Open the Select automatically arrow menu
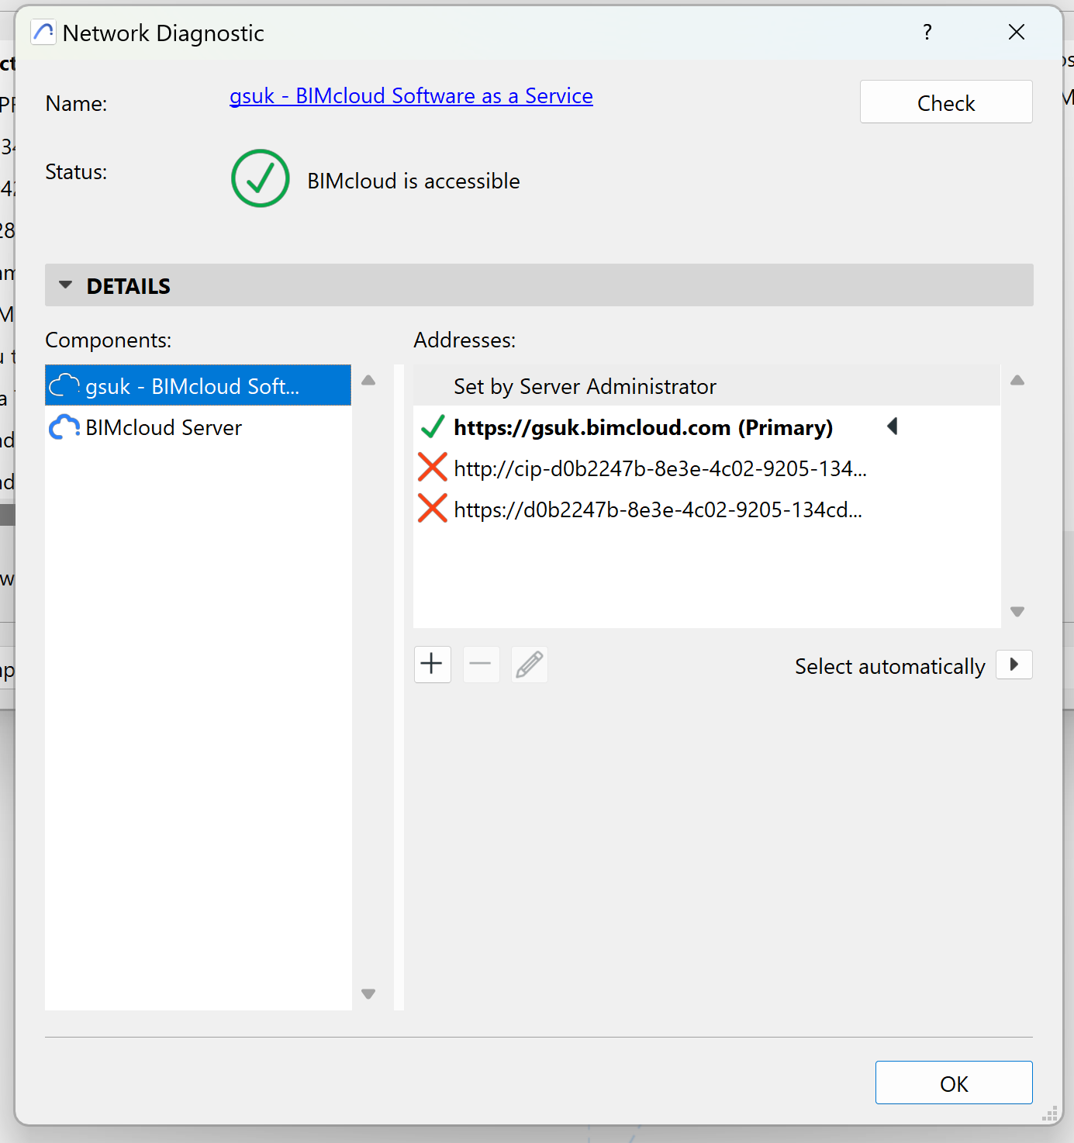Image resolution: width=1074 pixels, height=1143 pixels. [x=1014, y=665]
